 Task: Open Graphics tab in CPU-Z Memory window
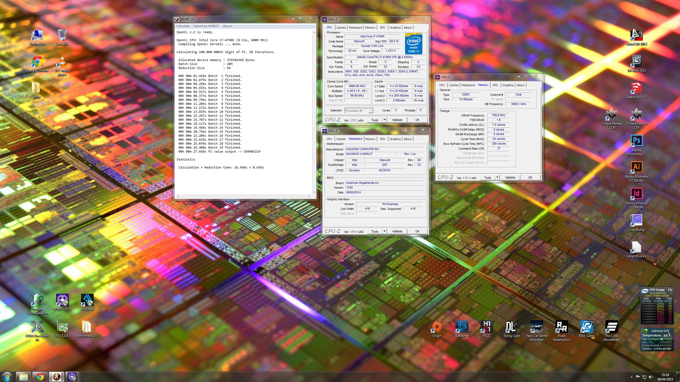tap(508, 85)
